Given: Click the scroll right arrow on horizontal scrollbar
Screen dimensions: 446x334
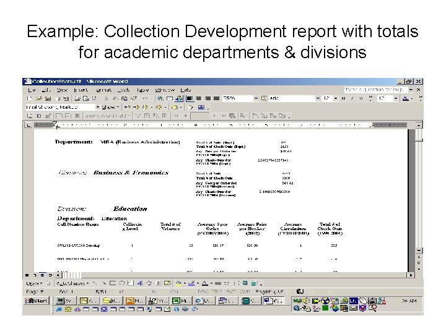Looking at the screenshot, I should (x=411, y=275).
